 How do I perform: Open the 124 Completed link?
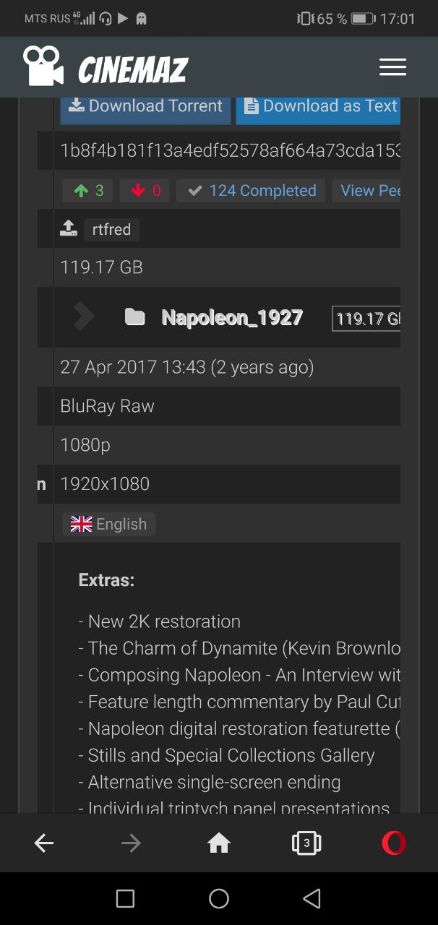click(251, 191)
